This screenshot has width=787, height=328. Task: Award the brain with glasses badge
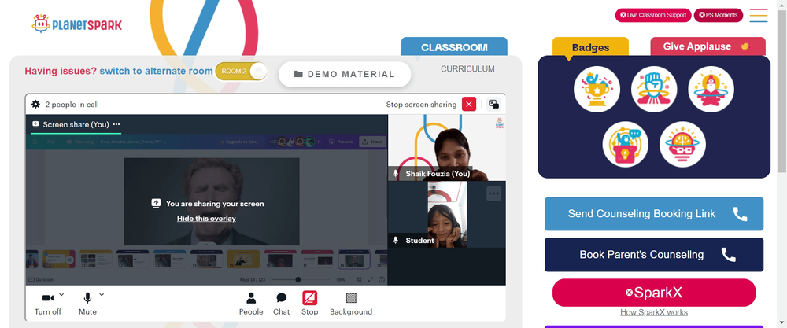[x=682, y=145]
